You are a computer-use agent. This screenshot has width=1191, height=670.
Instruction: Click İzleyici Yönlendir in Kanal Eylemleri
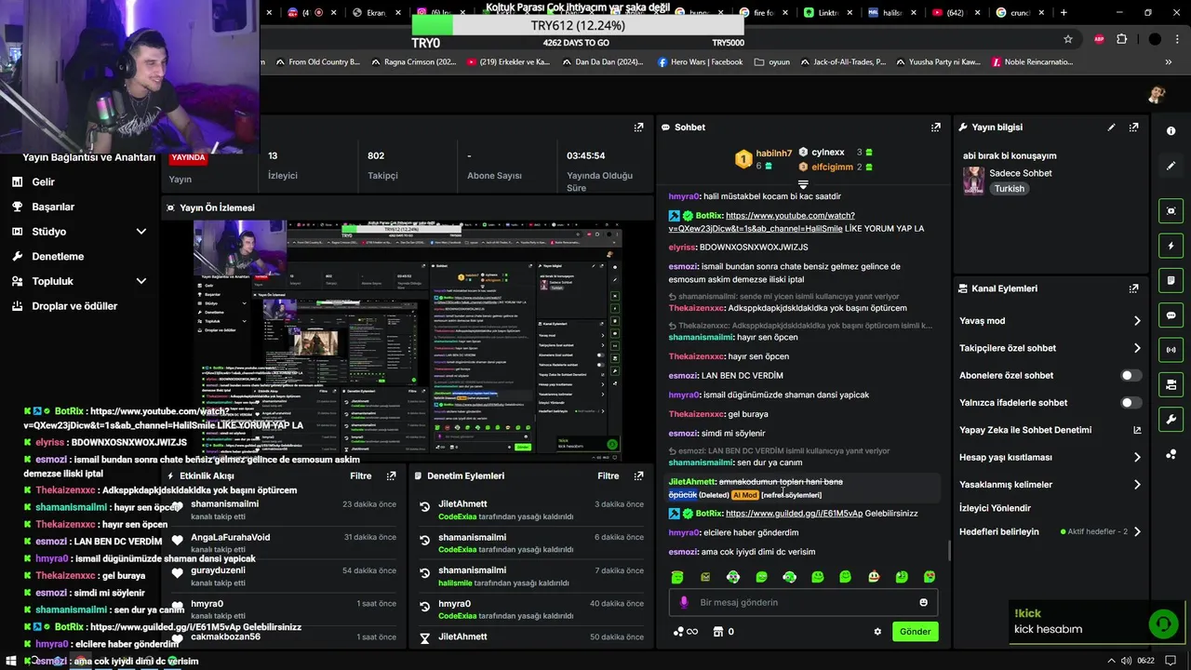tap(995, 508)
